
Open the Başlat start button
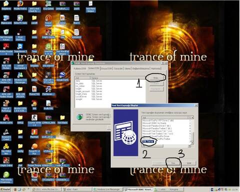pyautogui.click(x=5, y=189)
